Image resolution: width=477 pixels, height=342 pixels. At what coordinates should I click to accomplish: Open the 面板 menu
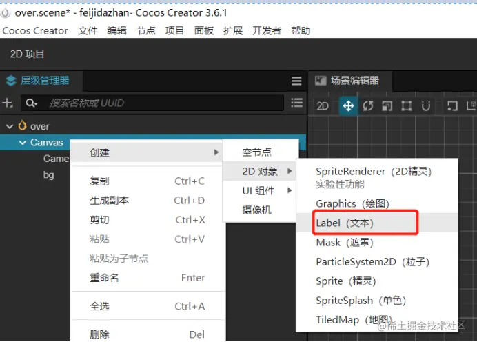(x=204, y=31)
